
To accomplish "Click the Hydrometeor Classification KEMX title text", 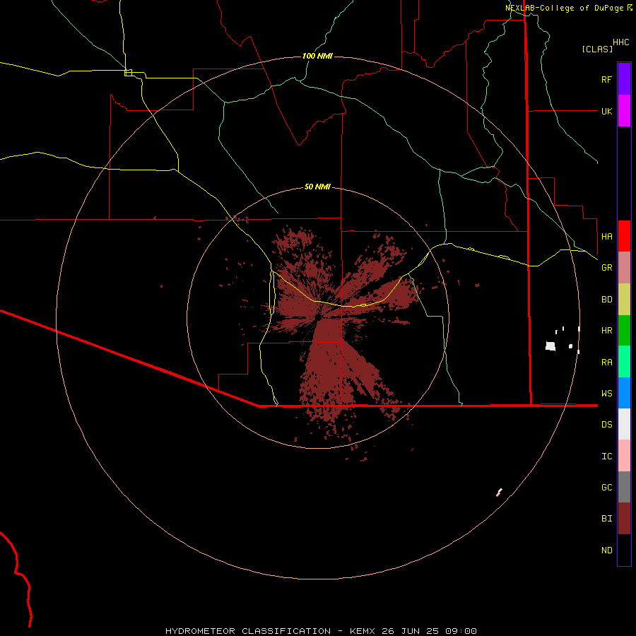I will click(x=321, y=631).
